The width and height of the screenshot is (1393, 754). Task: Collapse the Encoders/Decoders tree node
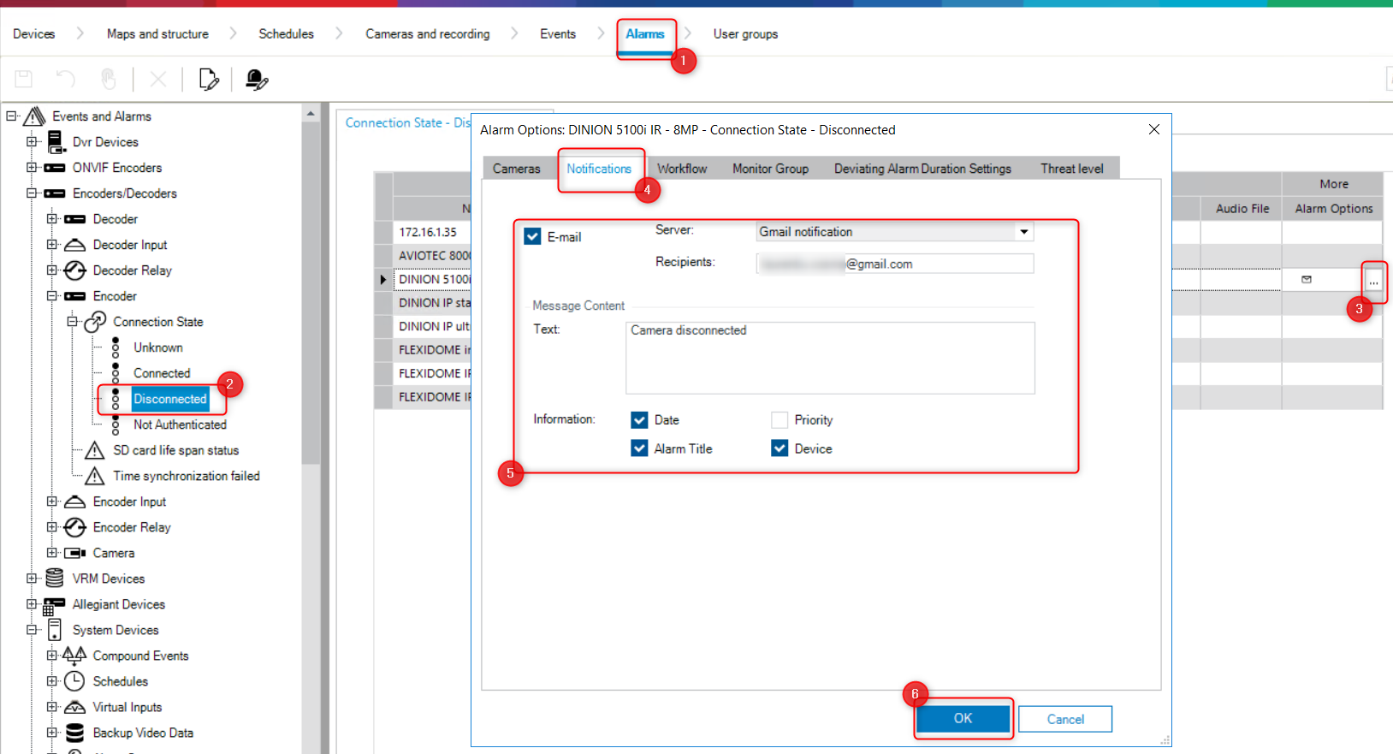coord(32,193)
